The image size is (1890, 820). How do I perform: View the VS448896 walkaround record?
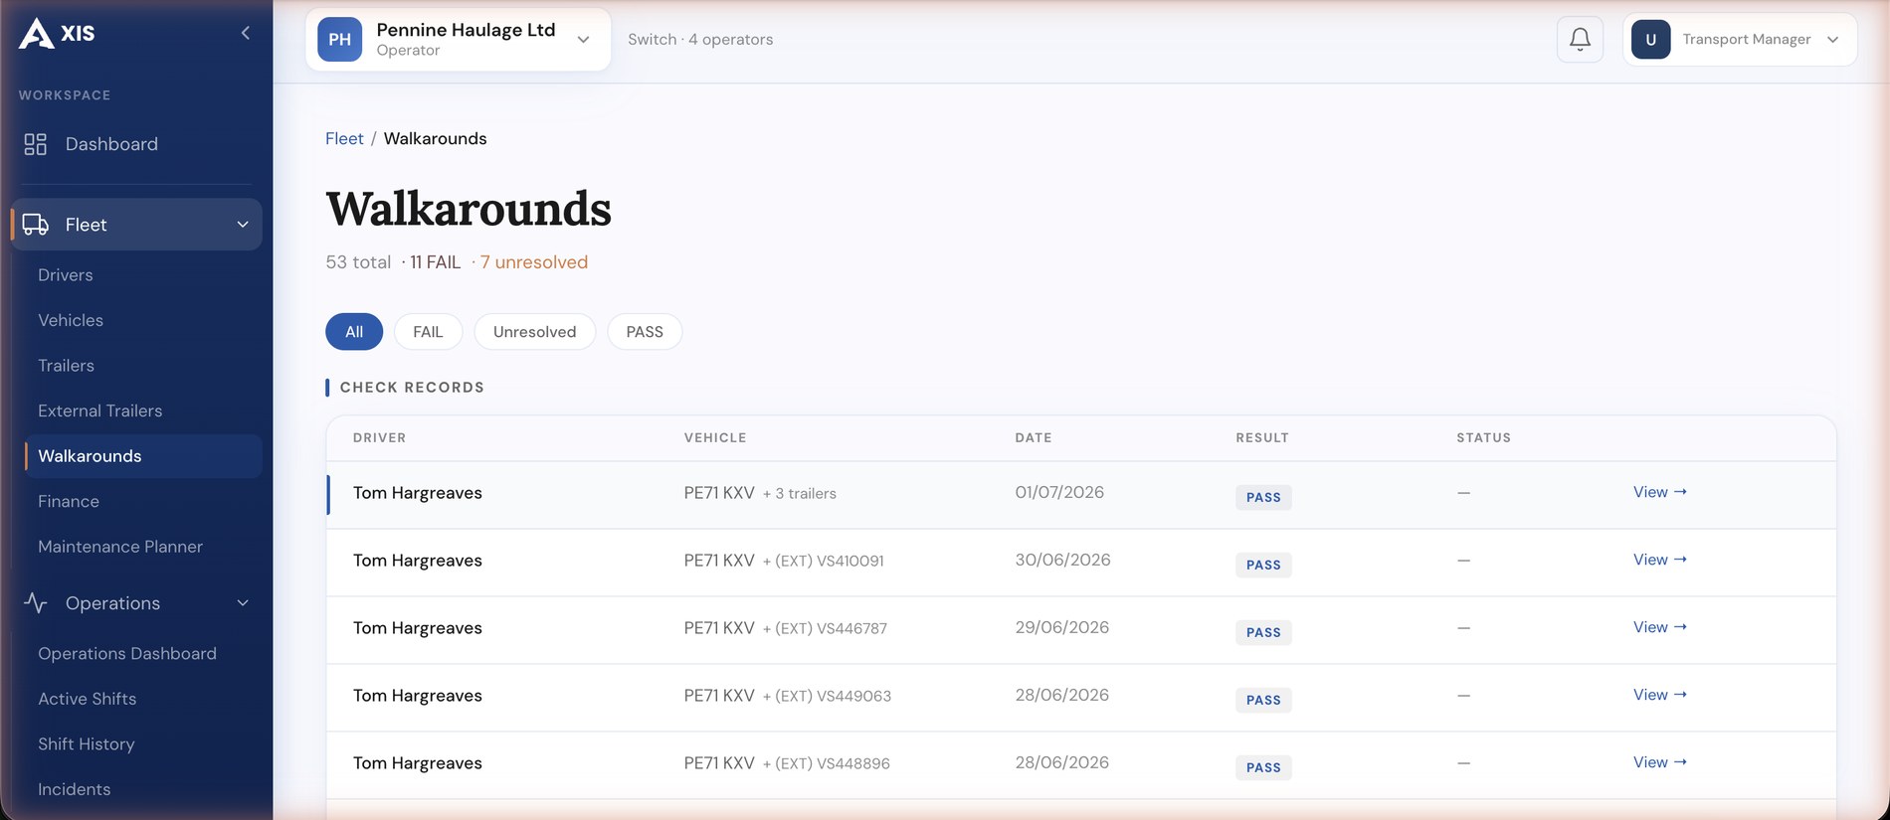[1659, 762]
